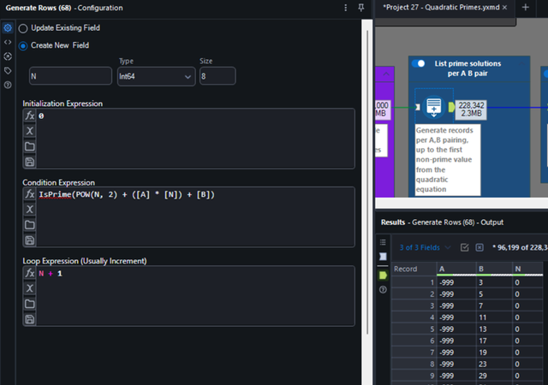Select the Generate Rows tool on canvas
The height and width of the screenshot is (385, 548).
coord(434,107)
